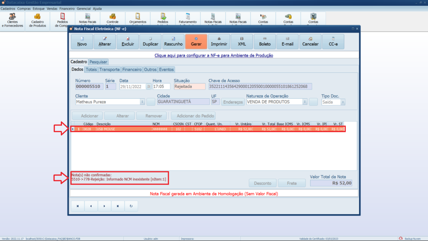428x241 pixels.
Task: Expand the Cliente dropdown
Action: tap(143, 102)
